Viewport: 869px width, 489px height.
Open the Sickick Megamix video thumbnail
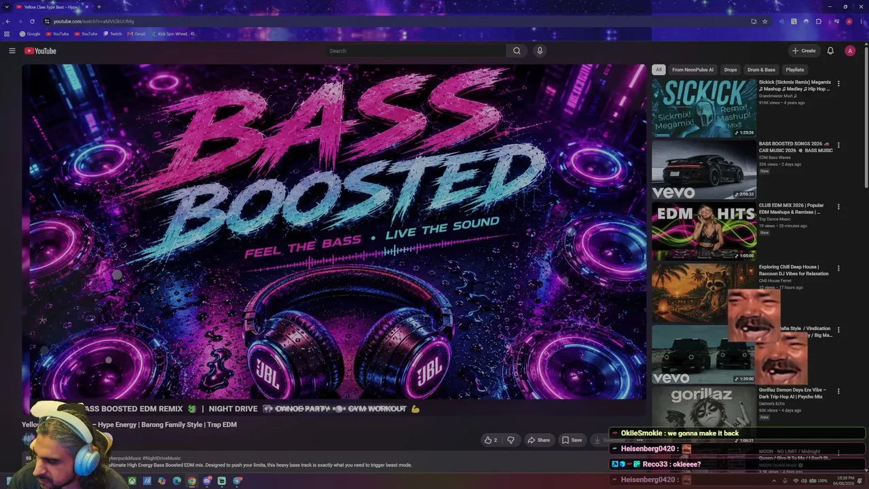pos(704,108)
